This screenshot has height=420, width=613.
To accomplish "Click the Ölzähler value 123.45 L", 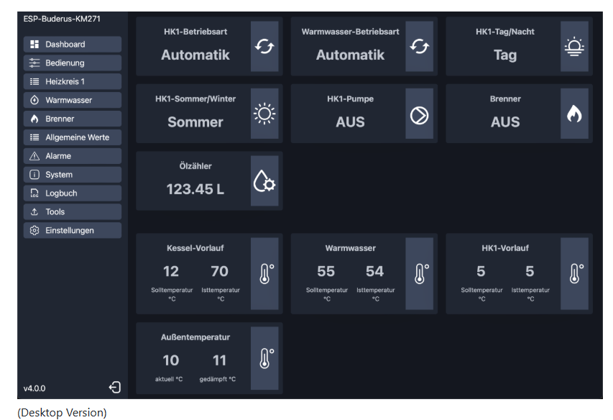I will point(195,189).
